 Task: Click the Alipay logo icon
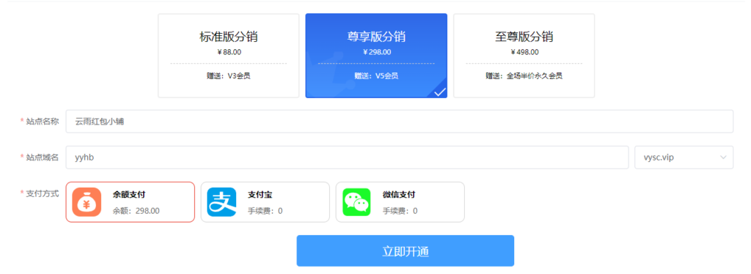221,201
